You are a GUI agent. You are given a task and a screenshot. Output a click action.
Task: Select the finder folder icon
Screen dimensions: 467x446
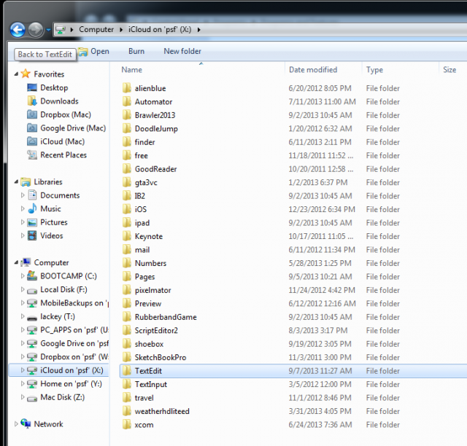[126, 142]
